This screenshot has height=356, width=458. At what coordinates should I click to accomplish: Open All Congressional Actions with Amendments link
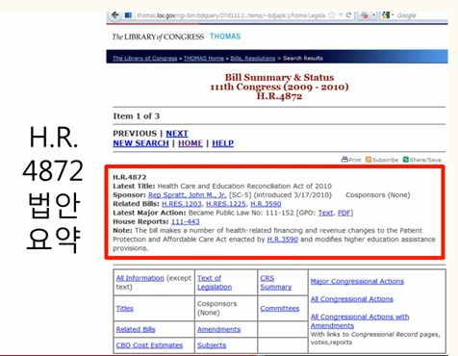360,321
